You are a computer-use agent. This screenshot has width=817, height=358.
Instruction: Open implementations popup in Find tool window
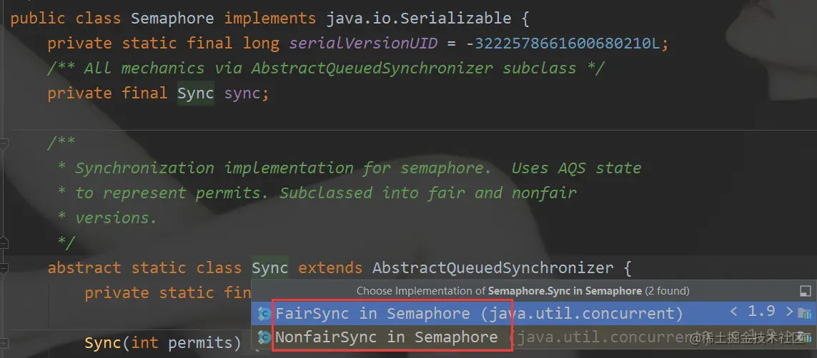(x=805, y=291)
